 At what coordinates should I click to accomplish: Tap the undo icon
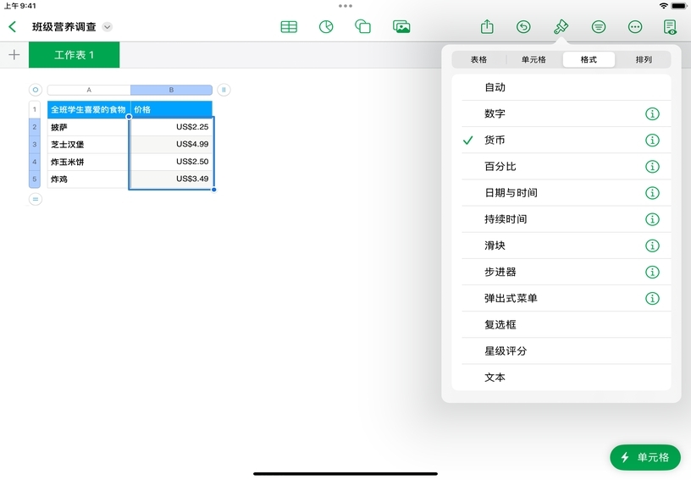[x=524, y=27]
